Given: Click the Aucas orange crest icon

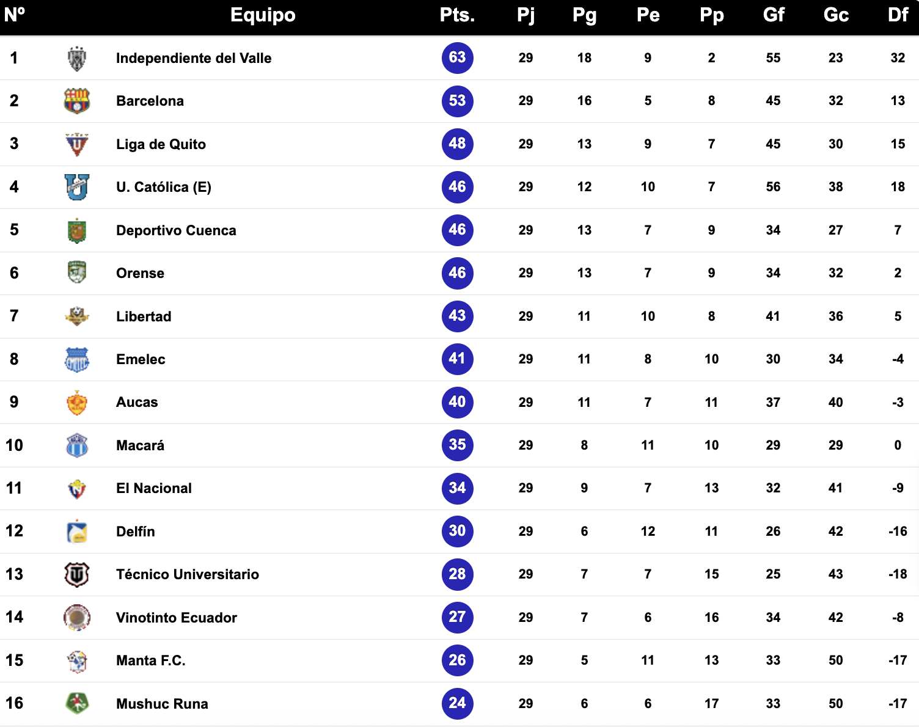Looking at the screenshot, I should (77, 403).
